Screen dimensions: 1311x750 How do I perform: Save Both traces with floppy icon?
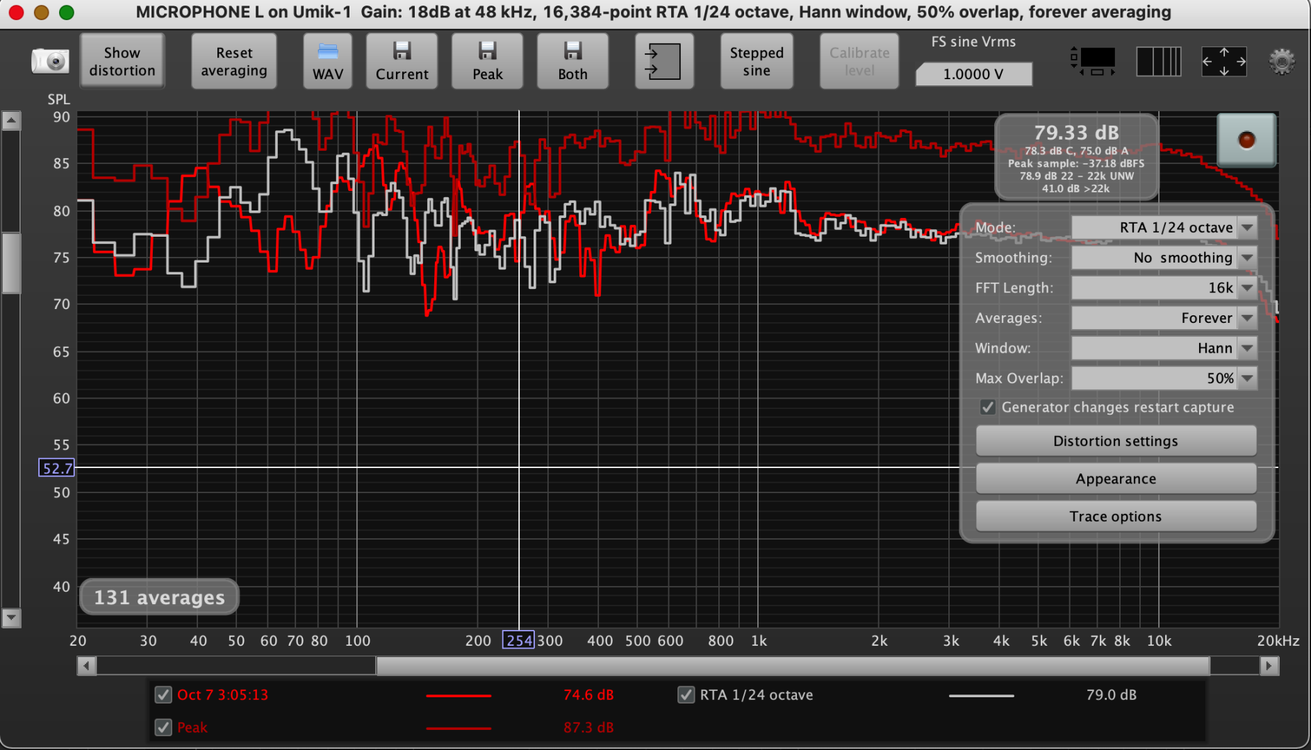[572, 61]
